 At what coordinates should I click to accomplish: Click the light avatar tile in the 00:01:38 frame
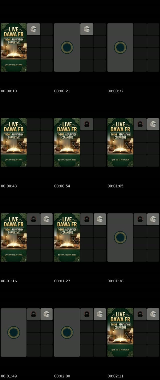click(x=153, y=219)
